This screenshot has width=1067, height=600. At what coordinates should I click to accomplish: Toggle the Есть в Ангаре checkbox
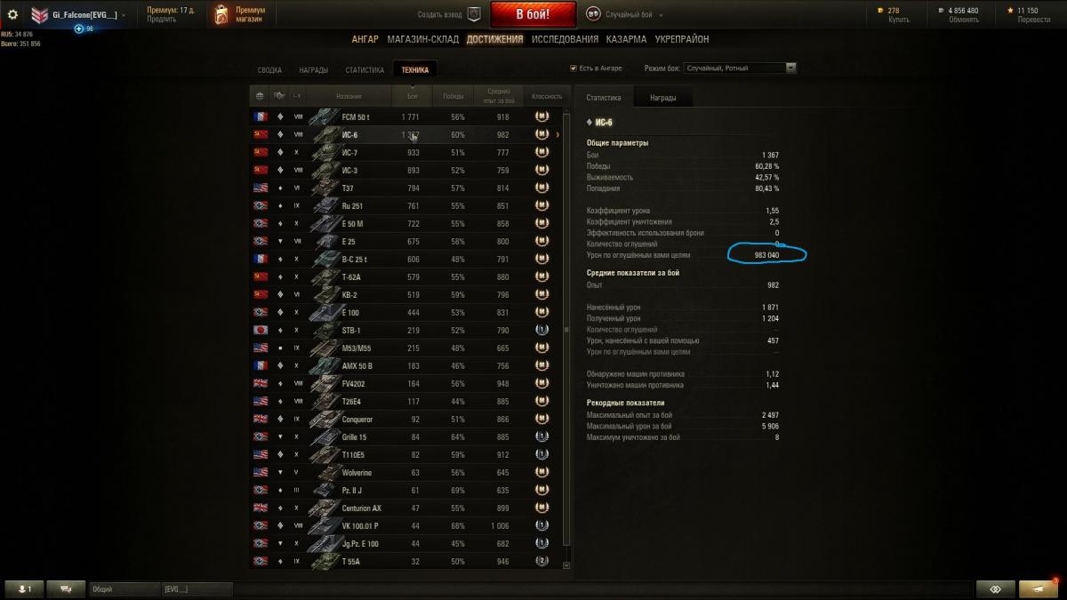click(x=574, y=68)
